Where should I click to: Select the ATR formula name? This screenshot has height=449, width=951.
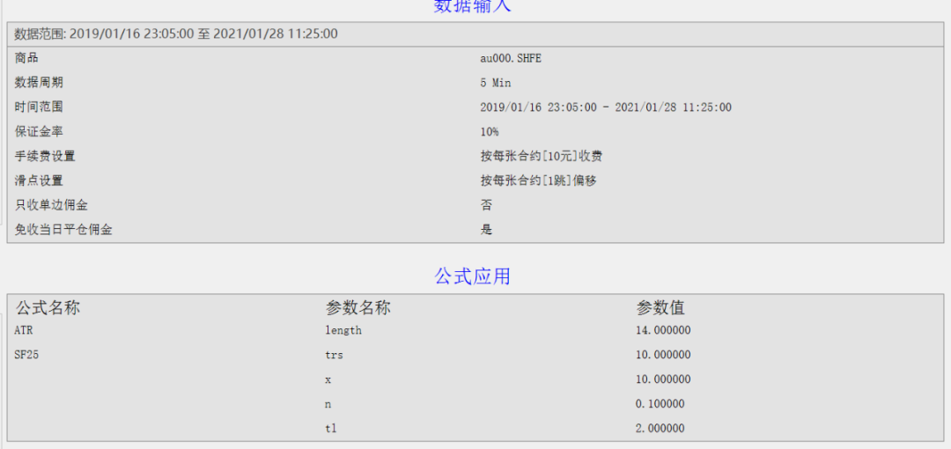[23, 331]
